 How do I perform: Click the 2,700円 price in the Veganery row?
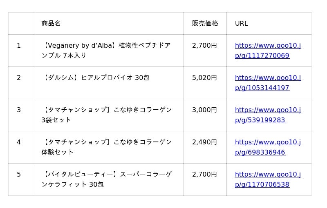[x=204, y=45]
